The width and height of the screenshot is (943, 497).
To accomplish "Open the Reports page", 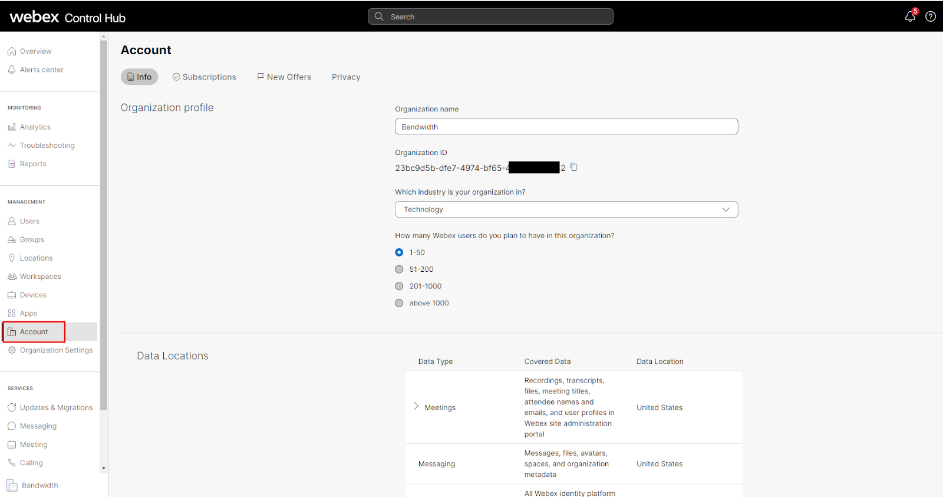I will (x=33, y=164).
